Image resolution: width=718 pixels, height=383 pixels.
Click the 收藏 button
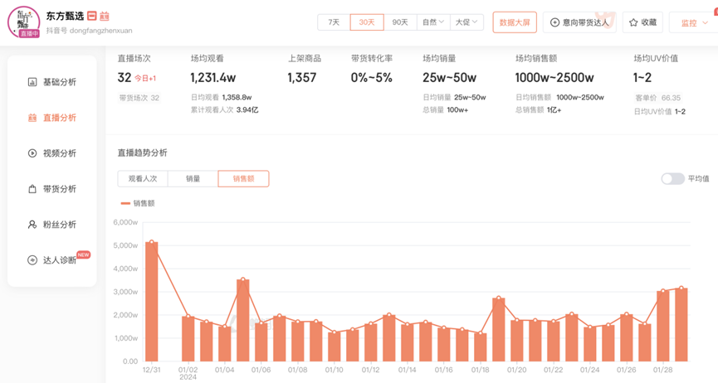tap(643, 22)
